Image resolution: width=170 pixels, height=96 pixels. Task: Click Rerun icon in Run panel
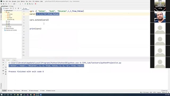[x=3, y=63]
